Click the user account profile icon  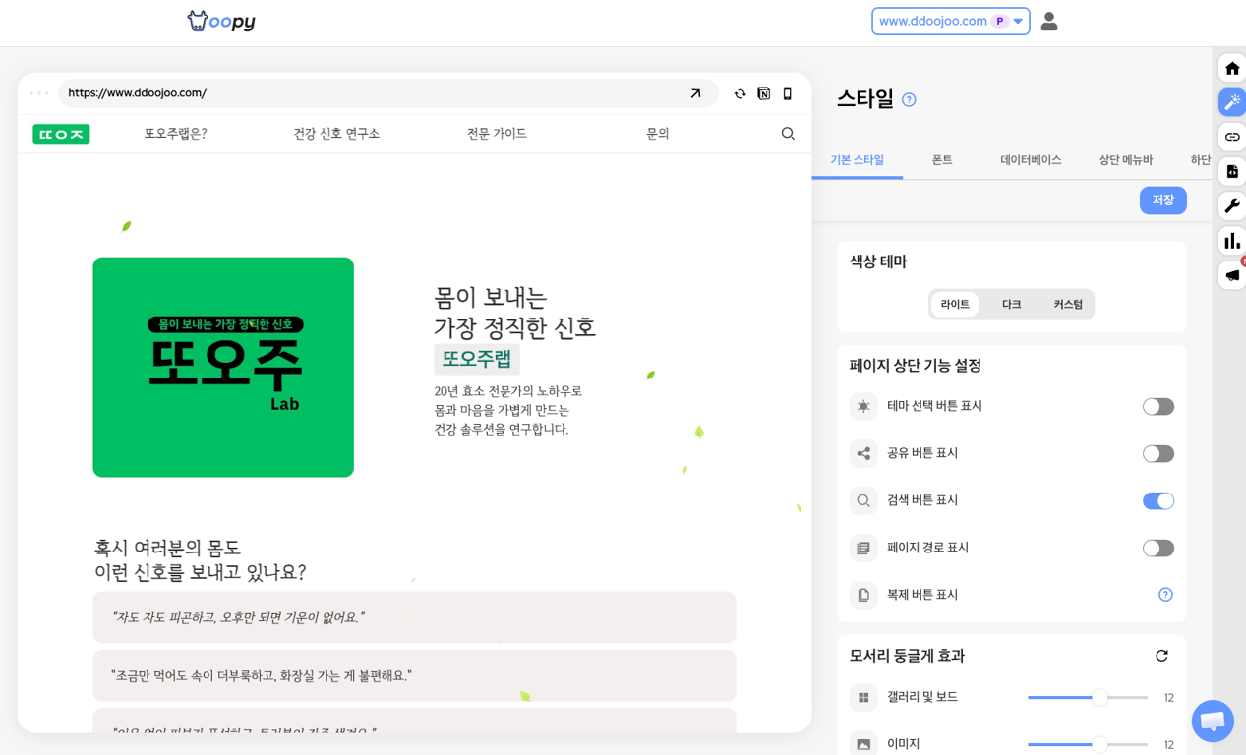point(1049,21)
